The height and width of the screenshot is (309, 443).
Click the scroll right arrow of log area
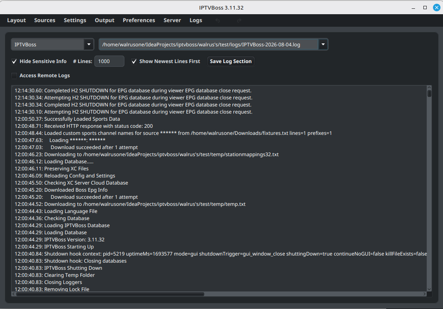pyautogui.click(x=424, y=294)
